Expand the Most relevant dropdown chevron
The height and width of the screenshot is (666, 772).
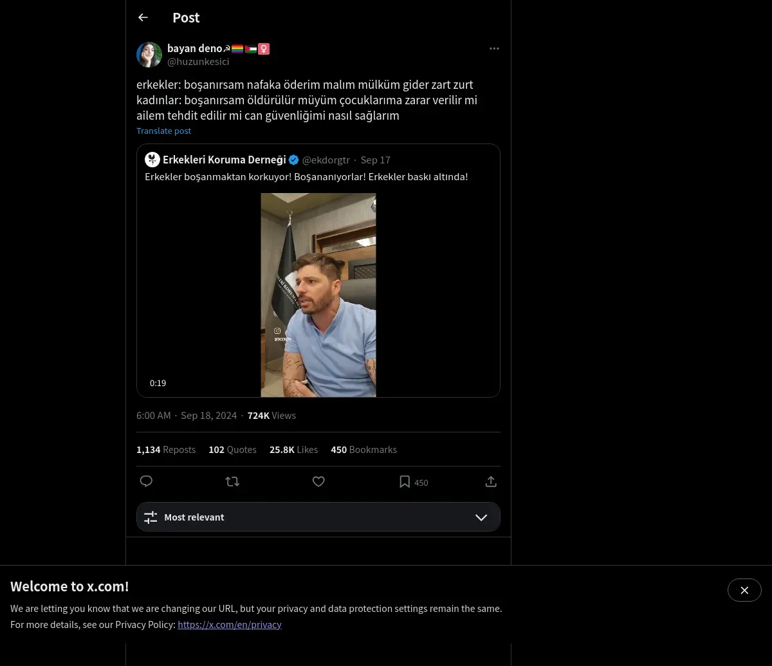pos(481,517)
